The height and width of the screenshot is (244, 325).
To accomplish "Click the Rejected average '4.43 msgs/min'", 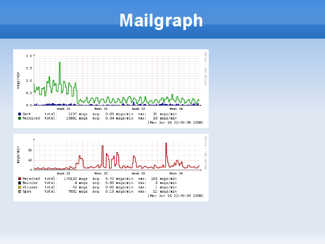I will 119,178.
